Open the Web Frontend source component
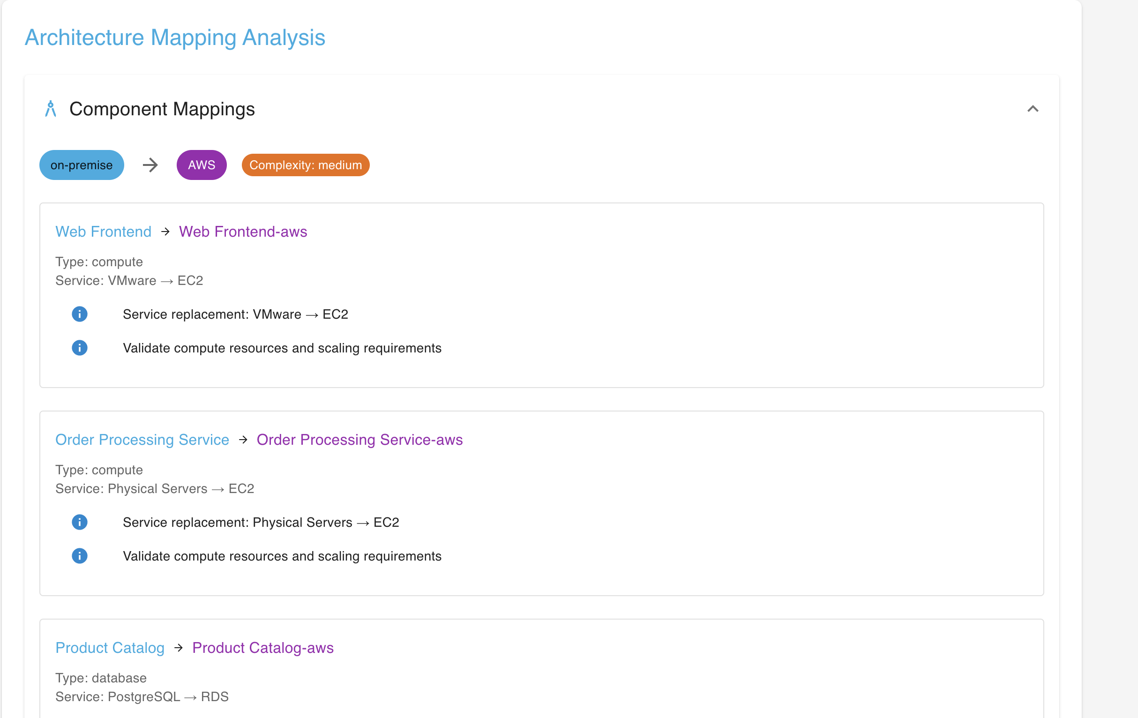 [103, 232]
